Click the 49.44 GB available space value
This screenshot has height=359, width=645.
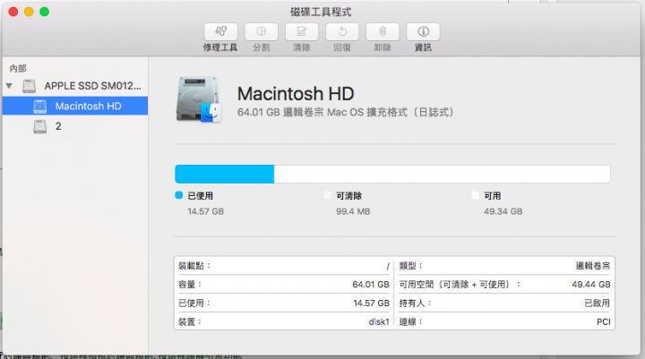(591, 285)
